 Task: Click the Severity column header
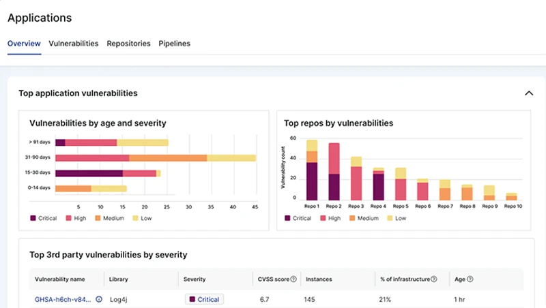point(195,279)
